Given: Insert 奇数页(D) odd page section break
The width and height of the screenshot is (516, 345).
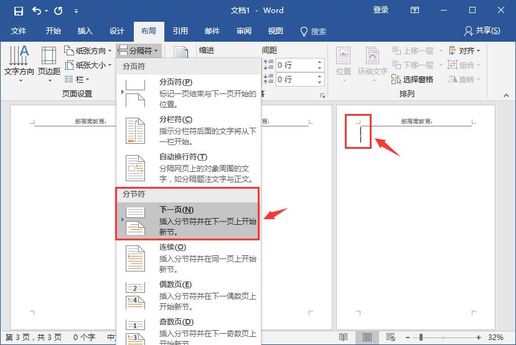Looking at the screenshot, I should coord(189,330).
